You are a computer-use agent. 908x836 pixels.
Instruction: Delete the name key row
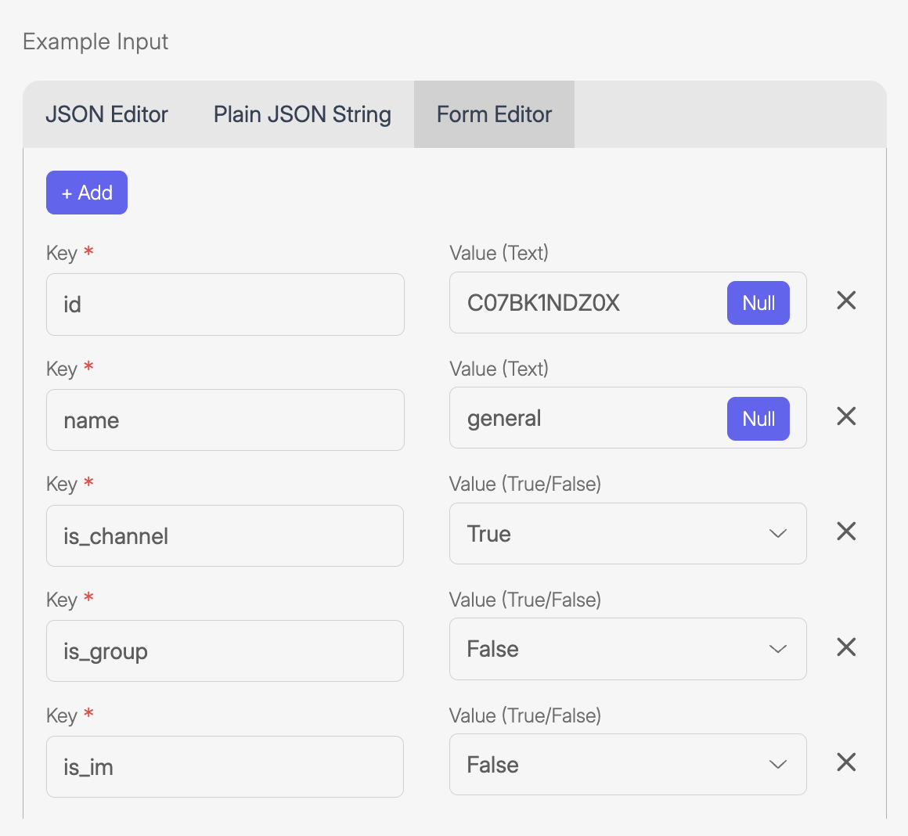pos(846,416)
